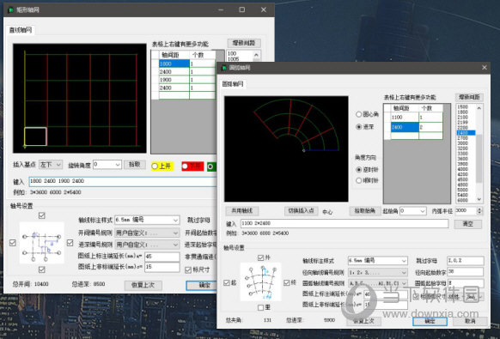Click the 共用轴线 button
500x339 pixels.
pos(242,211)
